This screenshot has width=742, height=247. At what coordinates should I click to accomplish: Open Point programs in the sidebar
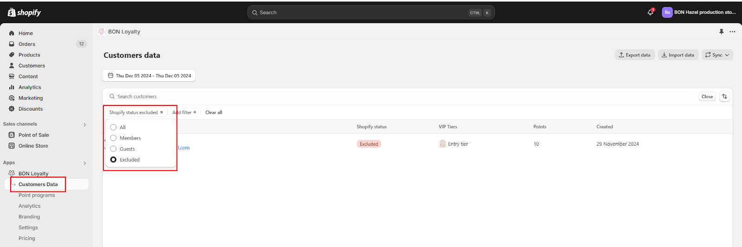[37, 195]
